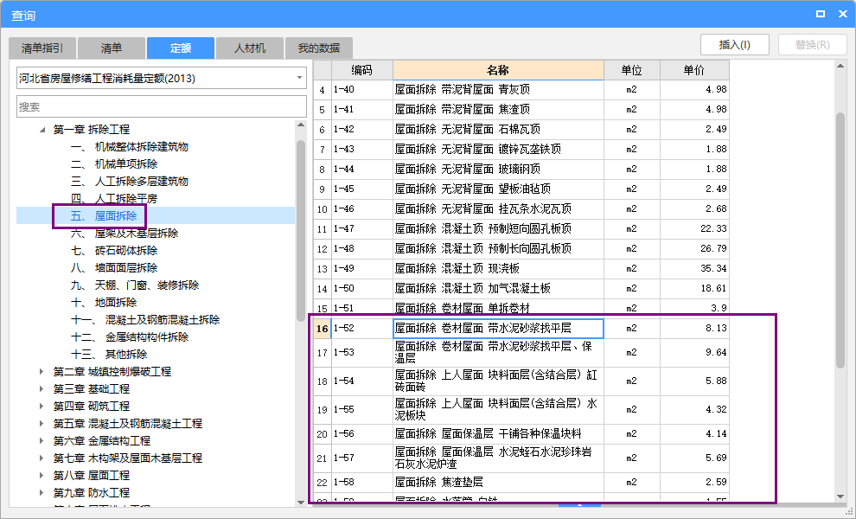Select row 1-55 水泥板块

pos(521,410)
